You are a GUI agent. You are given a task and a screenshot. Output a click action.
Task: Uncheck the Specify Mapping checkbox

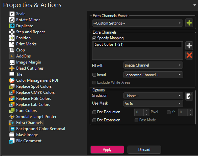pyautogui.click(x=94, y=38)
